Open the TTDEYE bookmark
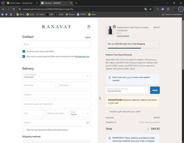The image size is (184, 143). [x=81, y=14]
